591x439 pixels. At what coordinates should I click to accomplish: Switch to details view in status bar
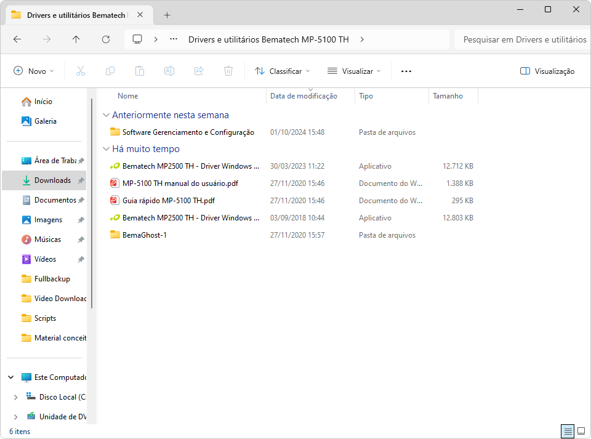coord(568,431)
